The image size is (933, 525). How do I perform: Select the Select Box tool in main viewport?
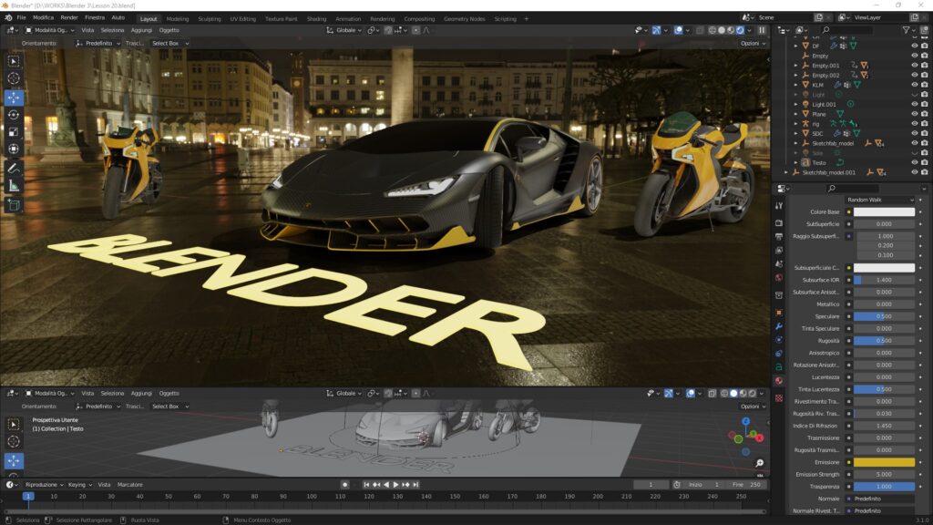(14, 61)
